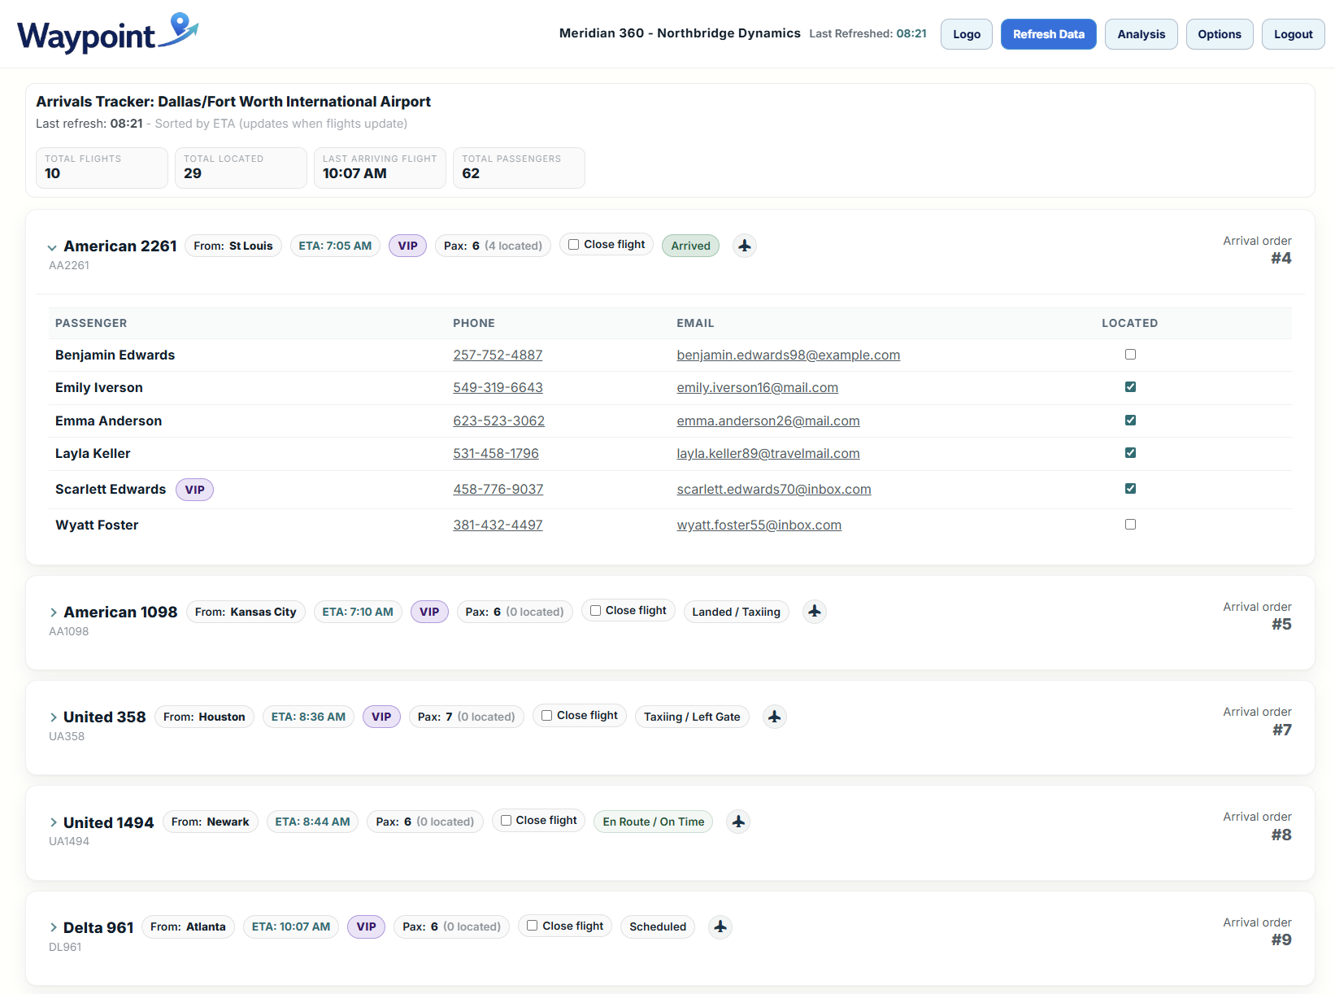Uncheck located for Emily Iverson
The image size is (1335, 994).
coord(1130,387)
